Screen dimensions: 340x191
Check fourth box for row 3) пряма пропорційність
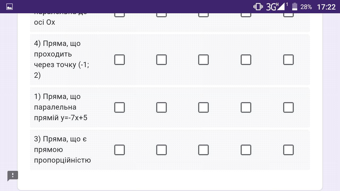coord(246,150)
